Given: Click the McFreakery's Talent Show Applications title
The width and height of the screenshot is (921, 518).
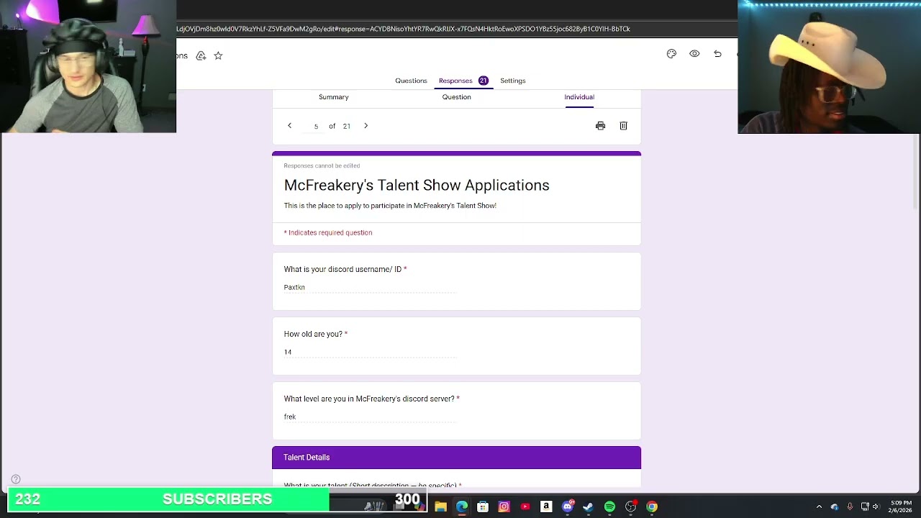Looking at the screenshot, I should [x=417, y=185].
